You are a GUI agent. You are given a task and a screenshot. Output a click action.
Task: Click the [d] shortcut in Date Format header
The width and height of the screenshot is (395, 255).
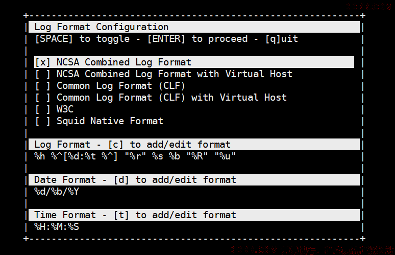[x=121, y=180]
